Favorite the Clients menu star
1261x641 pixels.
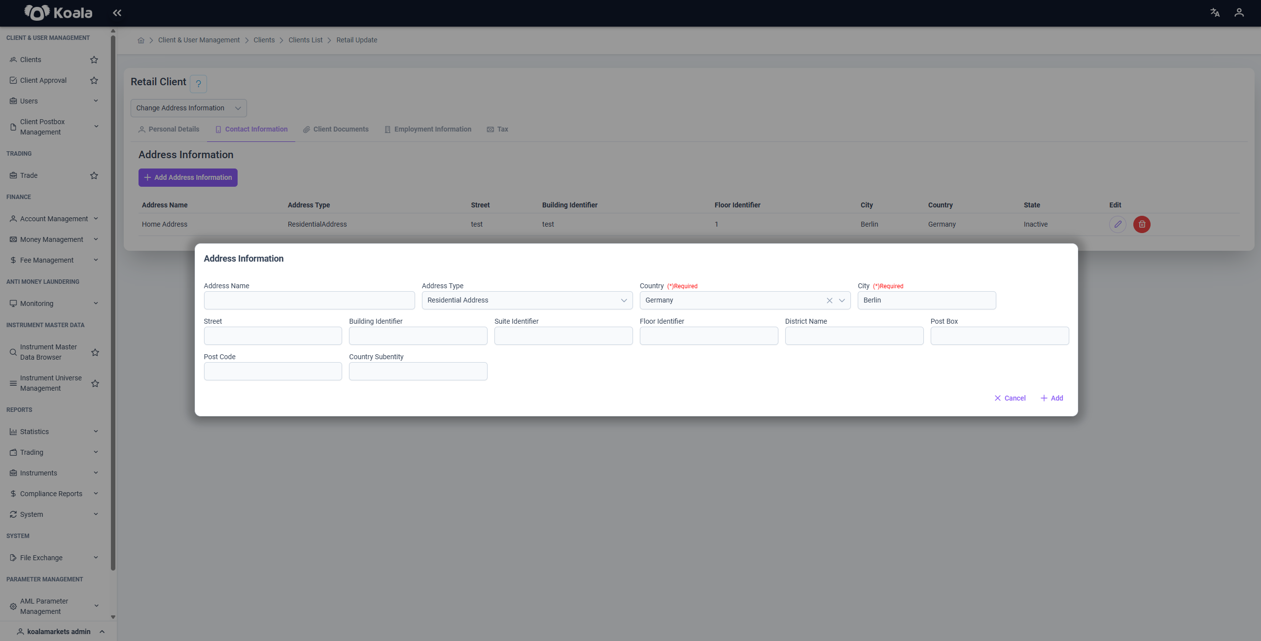pyautogui.click(x=94, y=60)
